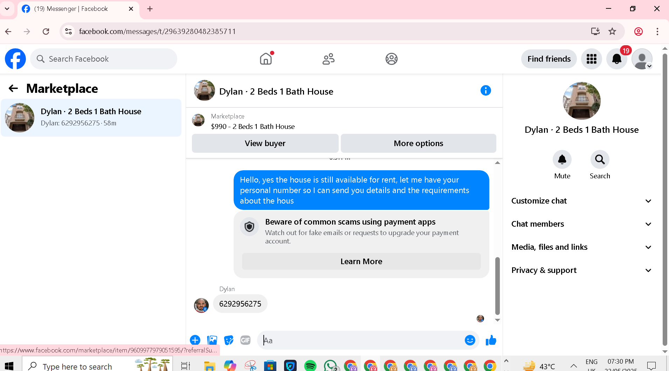This screenshot has width=669, height=371.
Task: Open the Friends icon in the top navigation
Action: (x=329, y=59)
